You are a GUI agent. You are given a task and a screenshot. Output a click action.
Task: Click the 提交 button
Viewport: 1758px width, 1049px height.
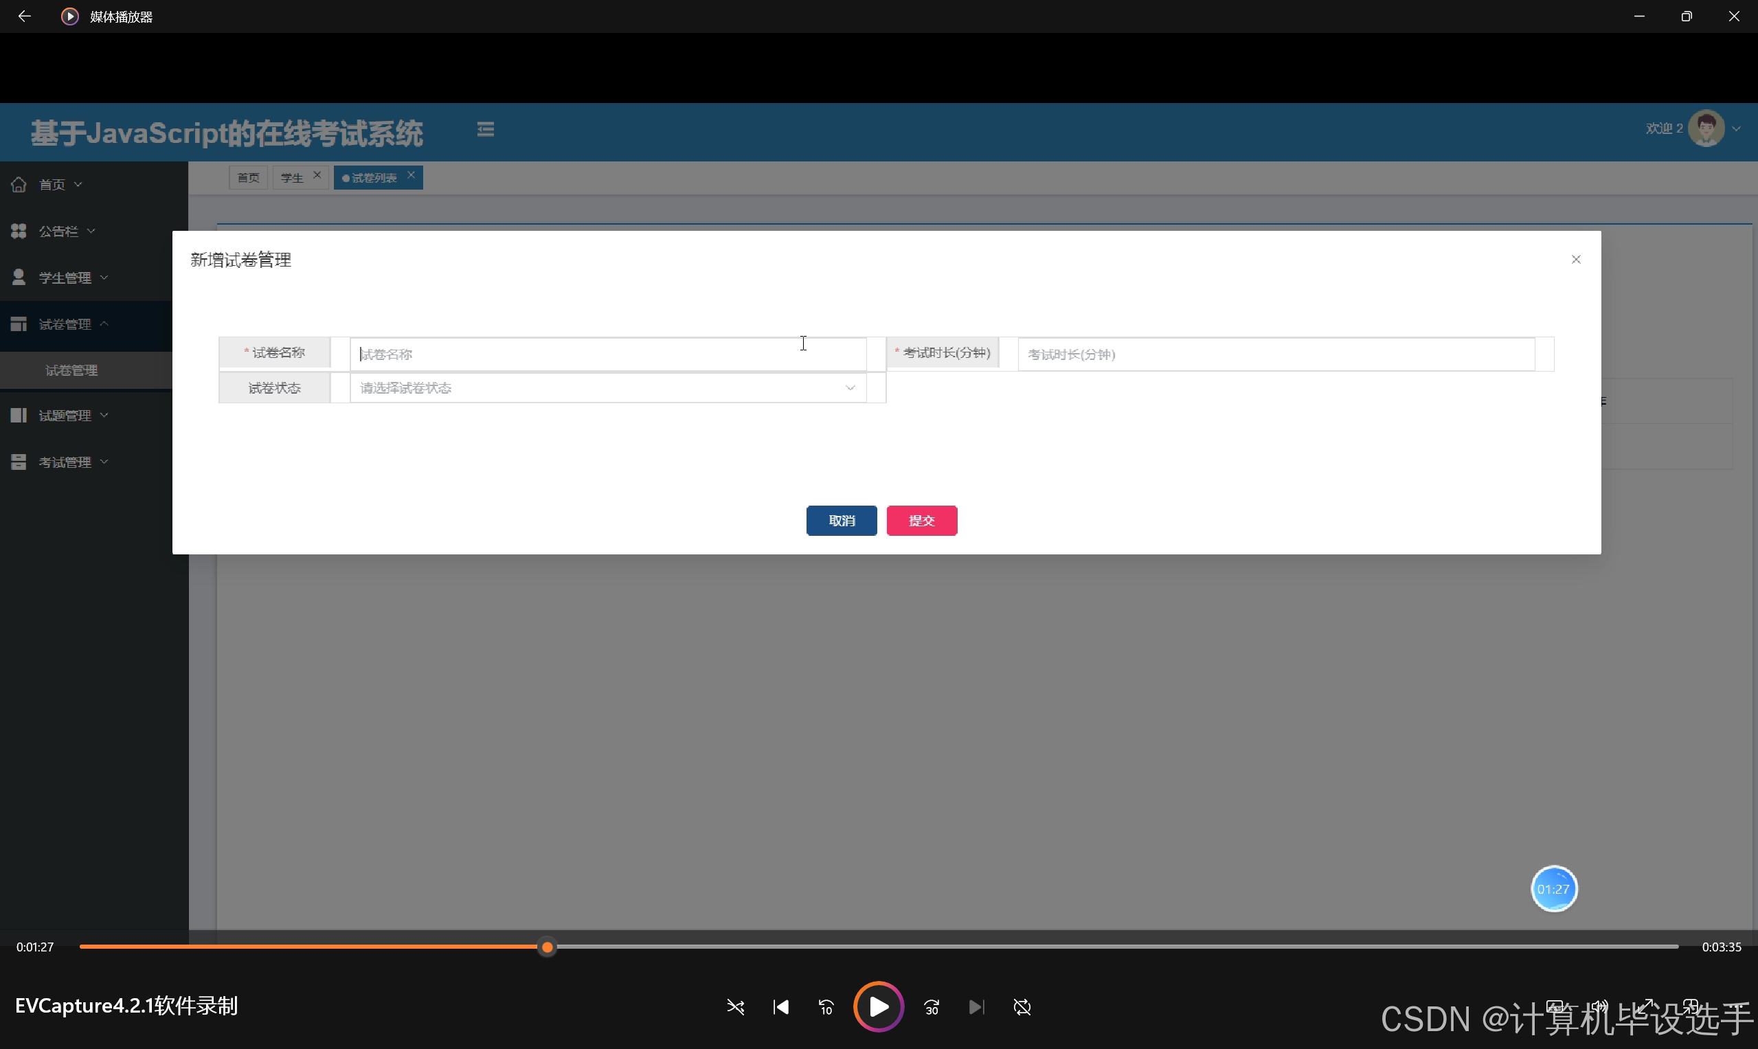[922, 521]
